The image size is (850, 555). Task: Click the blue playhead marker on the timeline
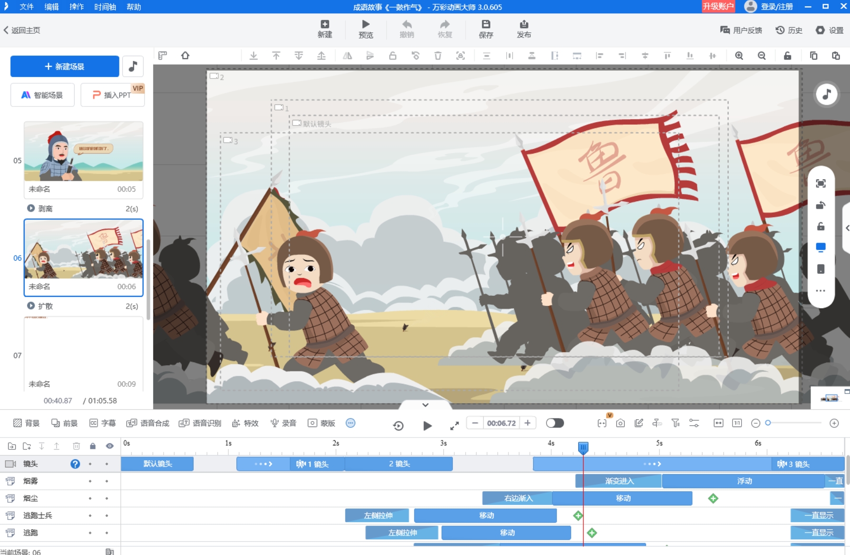[583, 447]
